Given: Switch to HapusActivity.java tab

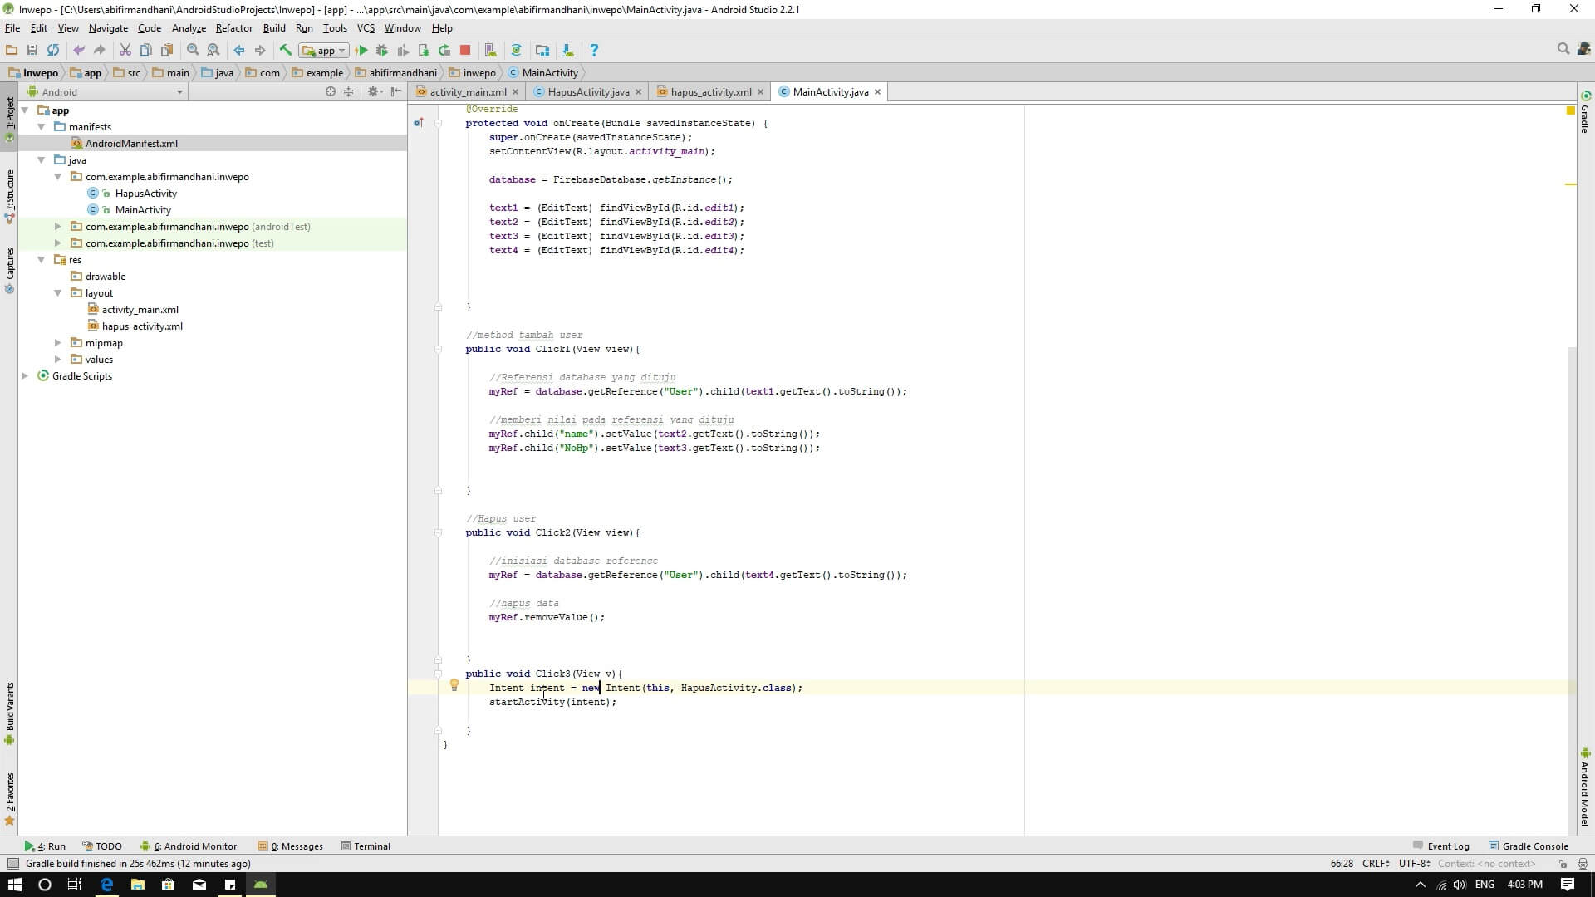Looking at the screenshot, I should [587, 92].
